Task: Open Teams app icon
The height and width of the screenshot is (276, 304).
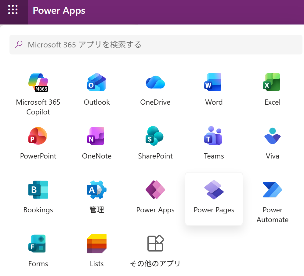Action: tap(214, 136)
